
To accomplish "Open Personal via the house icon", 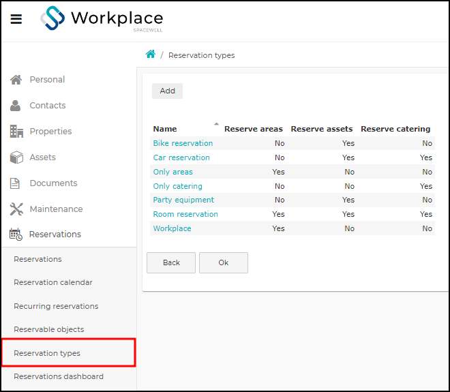I will (x=16, y=80).
